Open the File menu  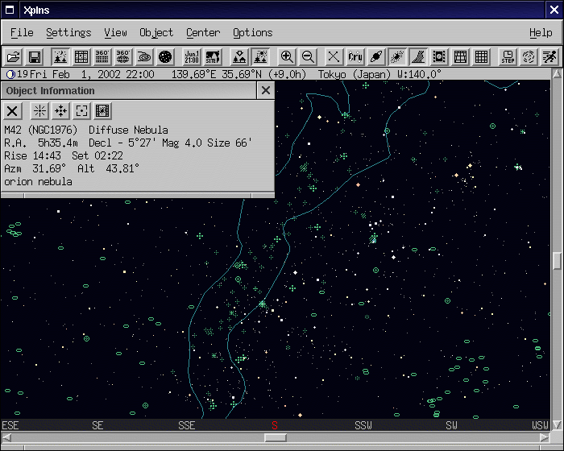[x=21, y=33]
